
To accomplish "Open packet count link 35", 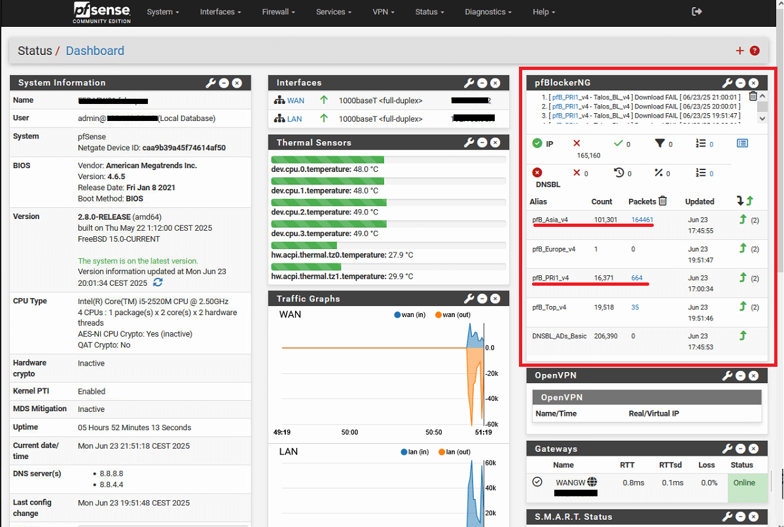I will coord(635,307).
